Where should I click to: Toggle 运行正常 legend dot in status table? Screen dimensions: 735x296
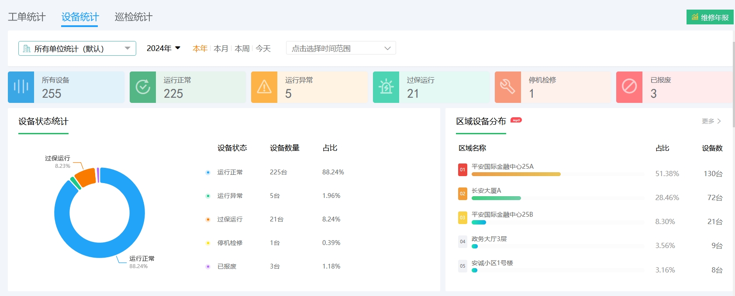click(208, 172)
